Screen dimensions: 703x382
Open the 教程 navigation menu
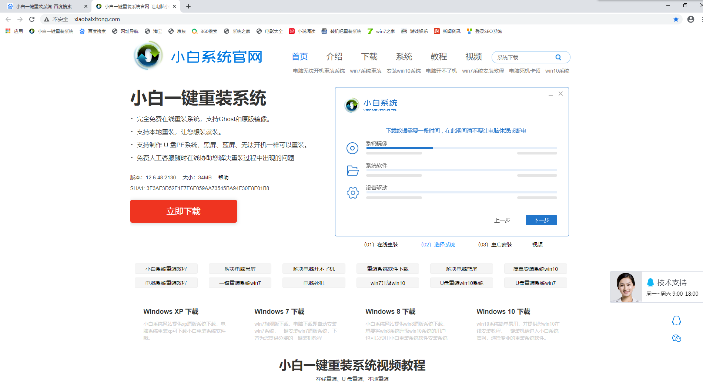coord(439,56)
